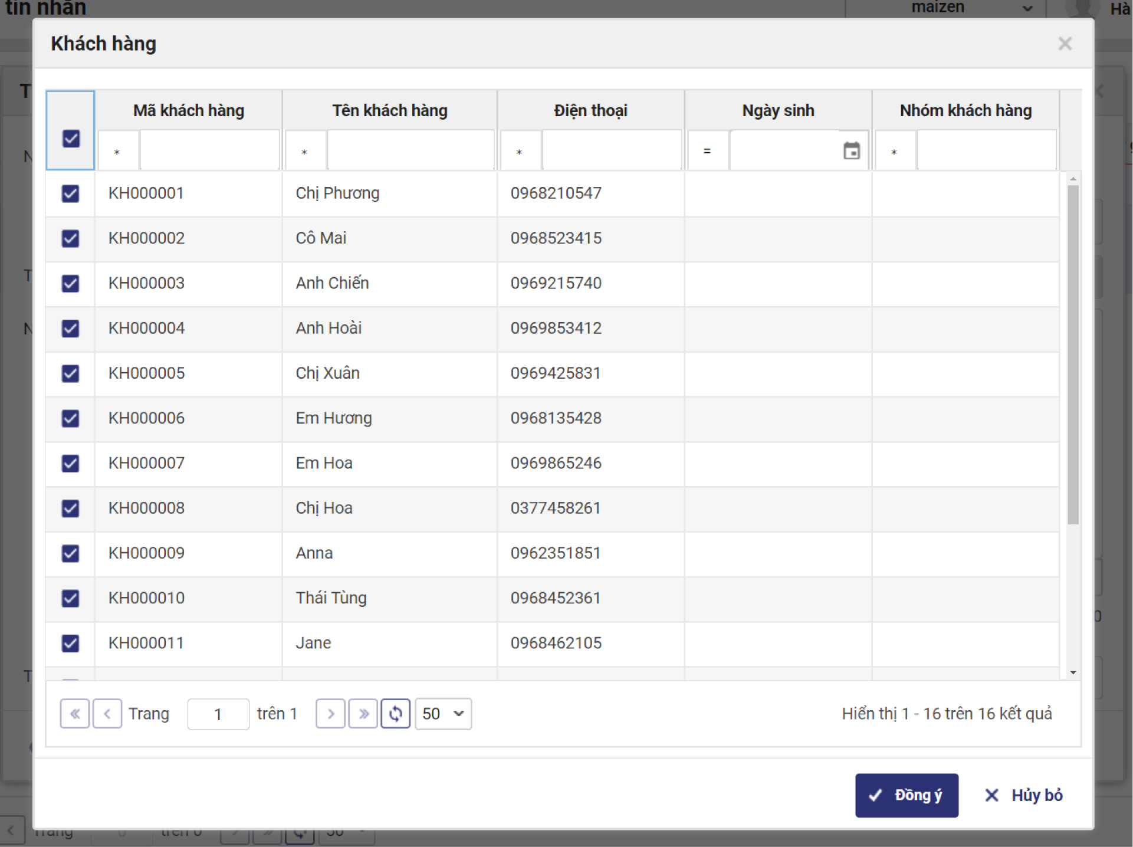Viewport: 1133px width, 847px height.
Task: Open the page size 50 dropdown
Action: 443,714
